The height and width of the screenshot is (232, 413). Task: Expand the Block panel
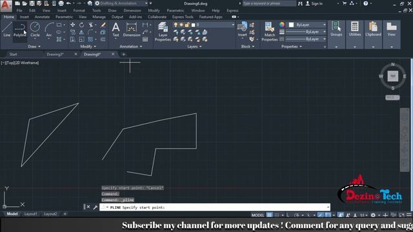[248, 46]
